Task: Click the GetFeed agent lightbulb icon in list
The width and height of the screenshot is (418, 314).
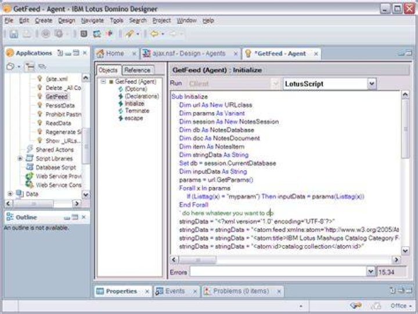Action: point(39,96)
